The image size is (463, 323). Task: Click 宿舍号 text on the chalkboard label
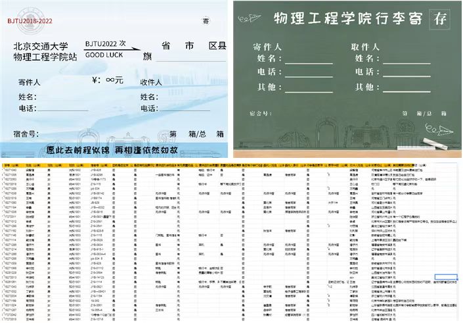(261, 113)
